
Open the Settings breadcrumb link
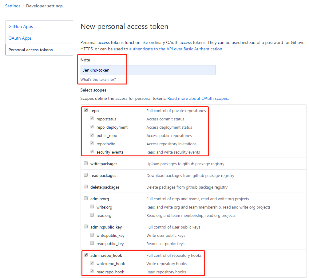[13, 6]
